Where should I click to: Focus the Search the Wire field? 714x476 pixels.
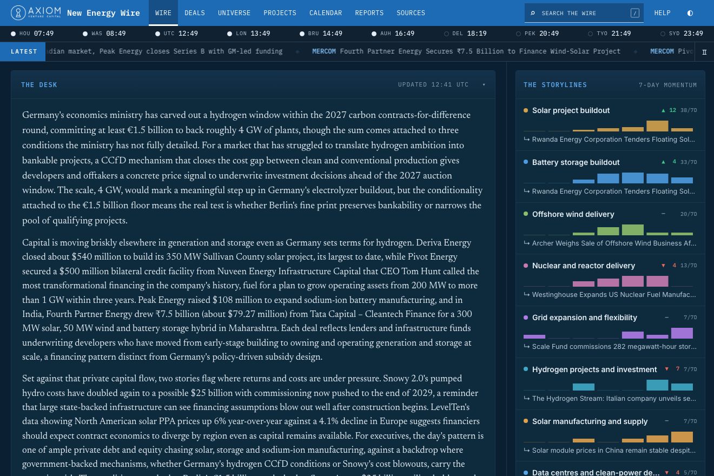coord(584,13)
